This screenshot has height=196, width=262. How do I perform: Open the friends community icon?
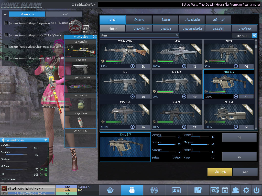pyautogui.click(x=235, y=190)
